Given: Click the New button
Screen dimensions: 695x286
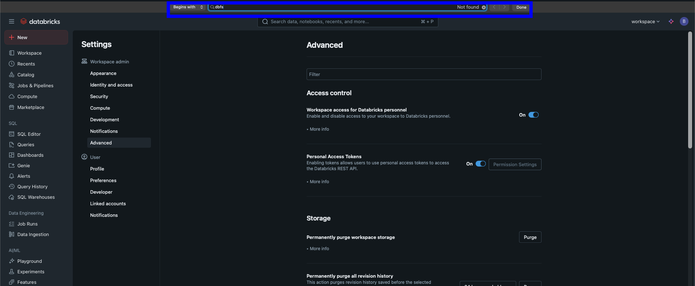Looking at the screenshot, I should point(36,37).
